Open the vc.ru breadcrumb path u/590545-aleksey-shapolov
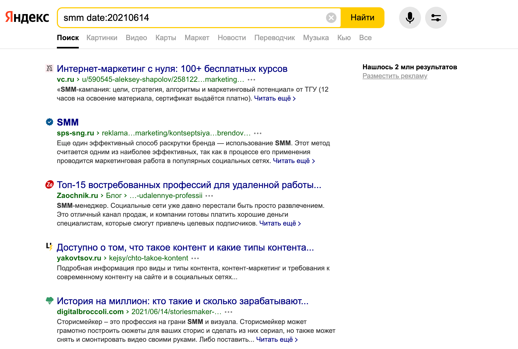 [x=163, y=79]
